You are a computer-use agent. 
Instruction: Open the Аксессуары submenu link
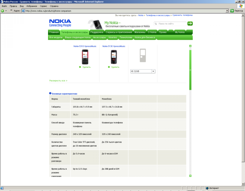tap(99, 37)
